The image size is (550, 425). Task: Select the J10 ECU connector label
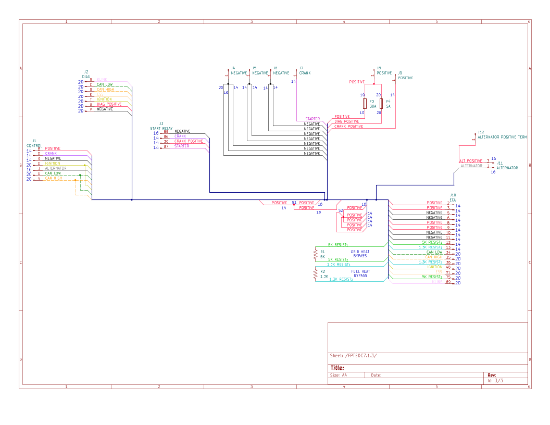[453, 196]
